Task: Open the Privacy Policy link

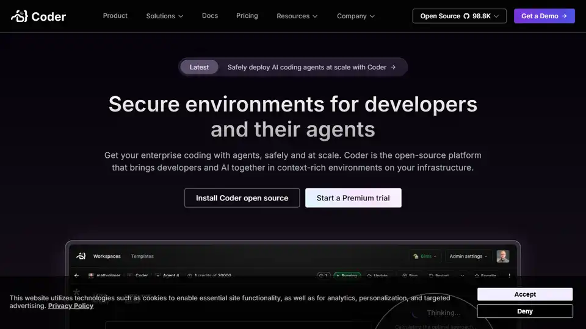Action: (71, 306)
